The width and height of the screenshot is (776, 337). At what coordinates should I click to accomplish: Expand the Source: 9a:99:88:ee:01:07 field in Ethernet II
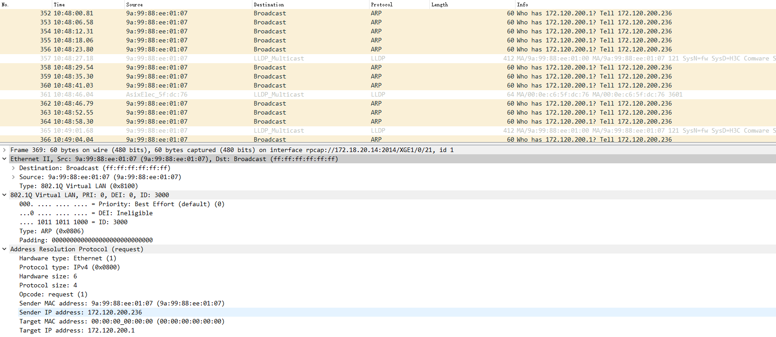pos(14,177)
